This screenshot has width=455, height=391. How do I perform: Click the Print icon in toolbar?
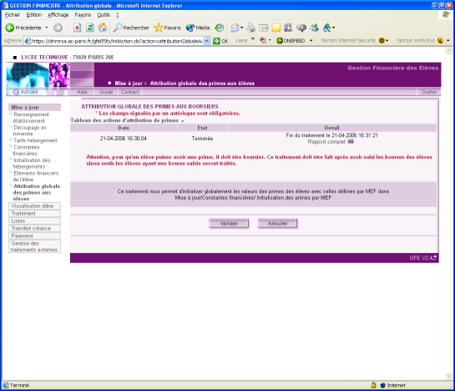[x=250, y=28]
